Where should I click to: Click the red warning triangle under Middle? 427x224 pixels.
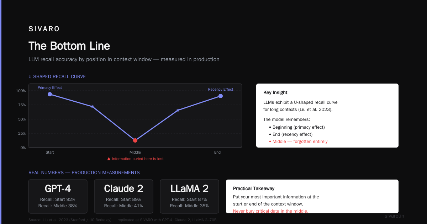(109, 159)
